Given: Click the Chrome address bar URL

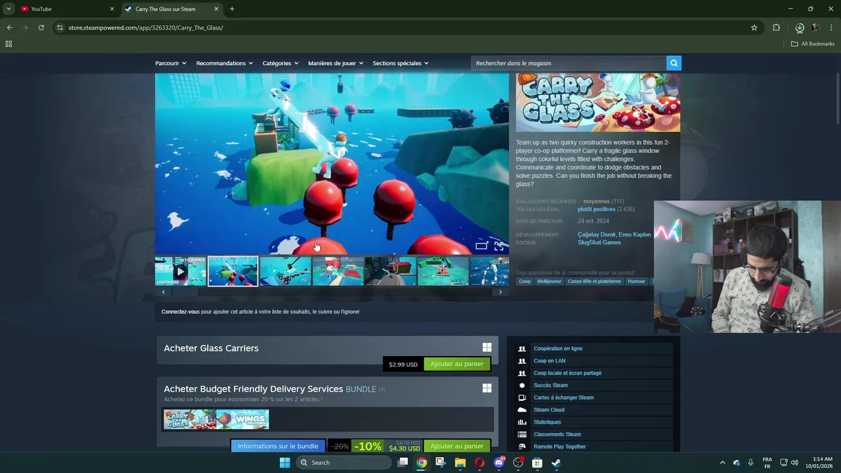Looking at the screenshot, I should point(146,28).
